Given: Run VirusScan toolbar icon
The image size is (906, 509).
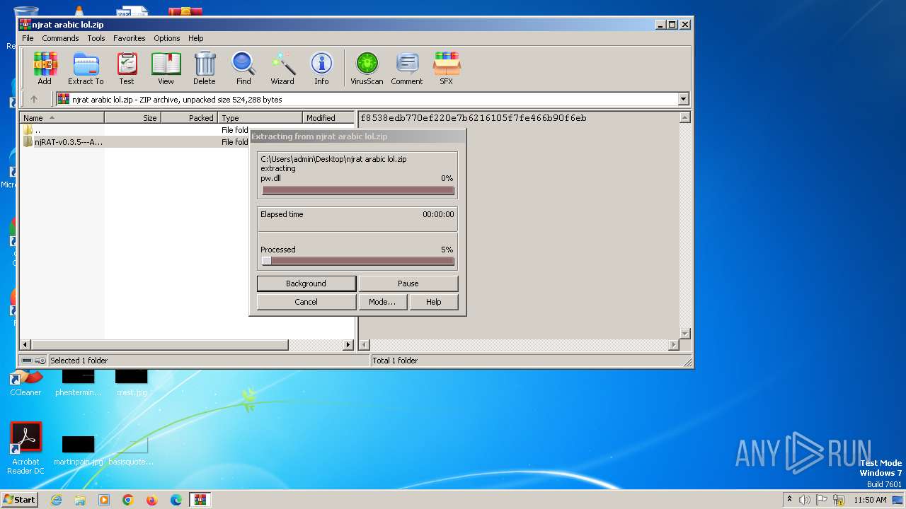Looking at the screenshot, I should (x=367, y=69).
